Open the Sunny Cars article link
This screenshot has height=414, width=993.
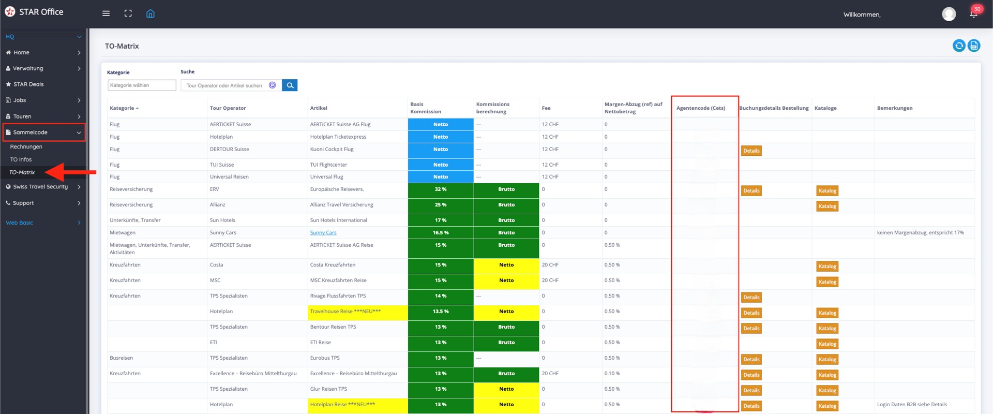(x=323, y=233)
